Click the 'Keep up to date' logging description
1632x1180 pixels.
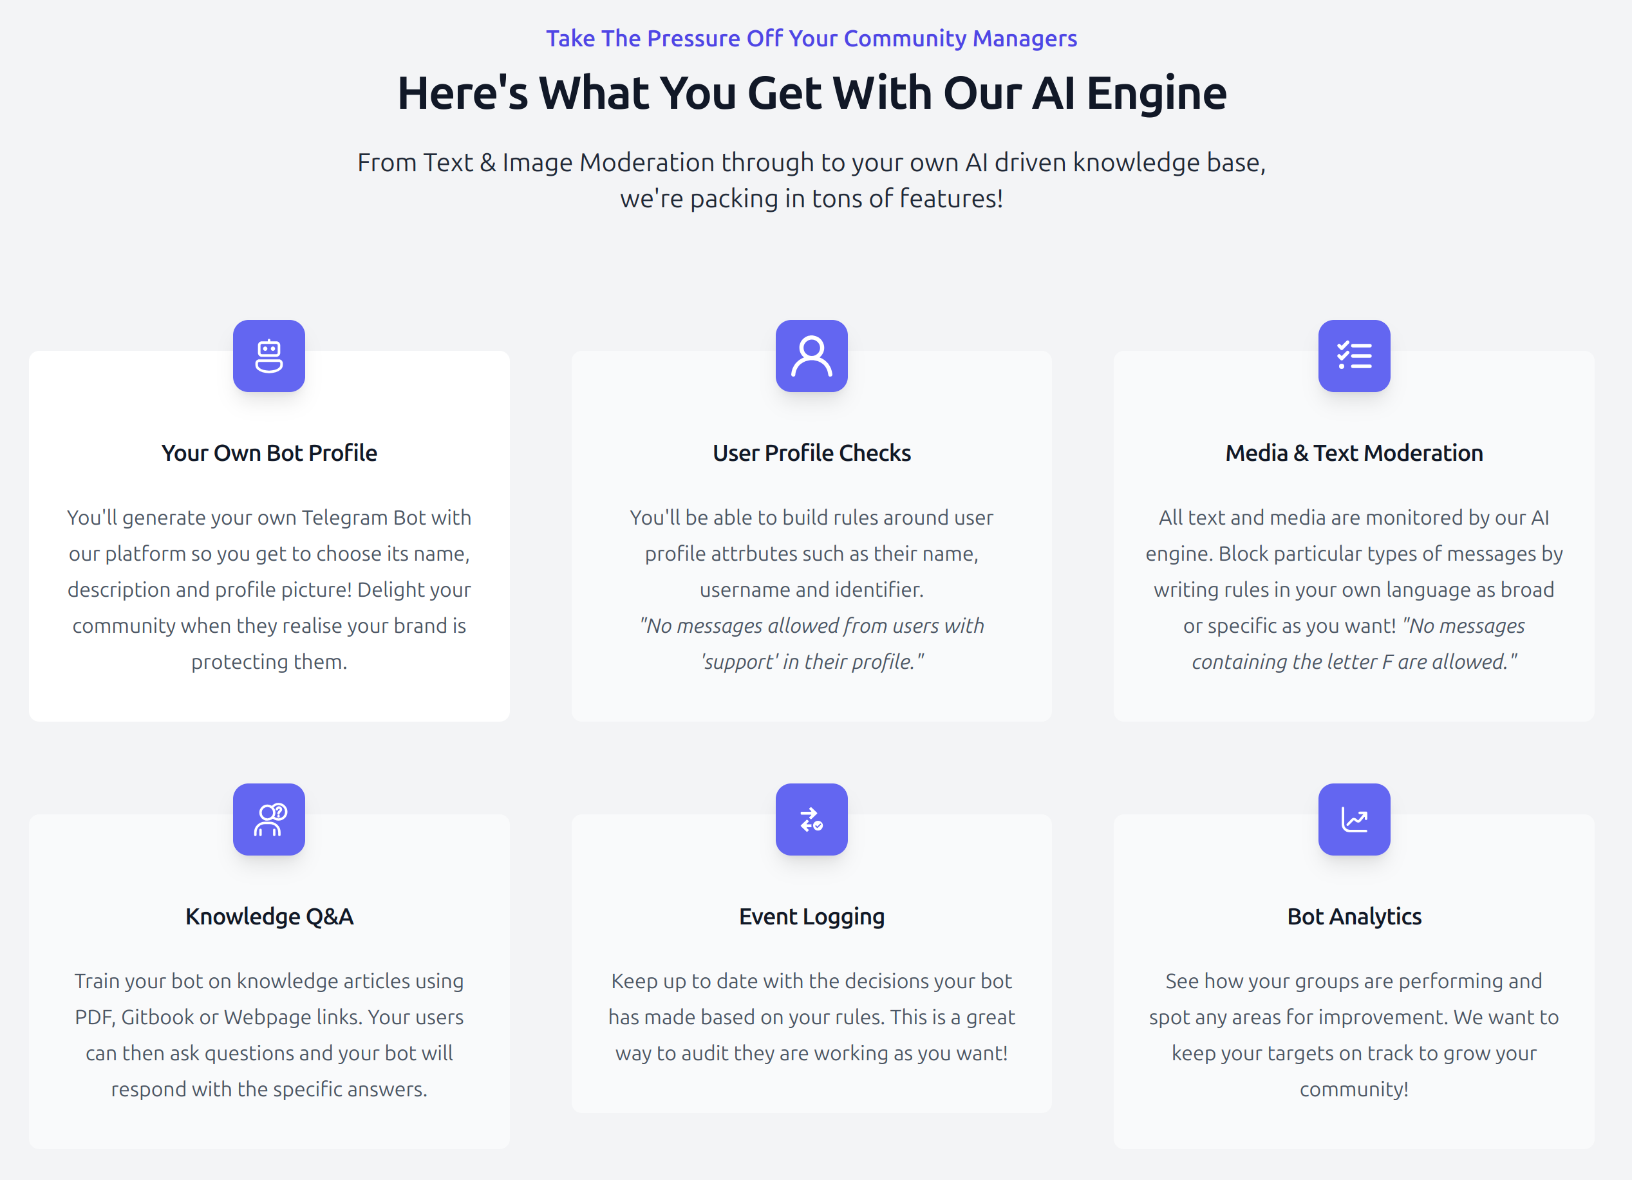[811, 1016]
